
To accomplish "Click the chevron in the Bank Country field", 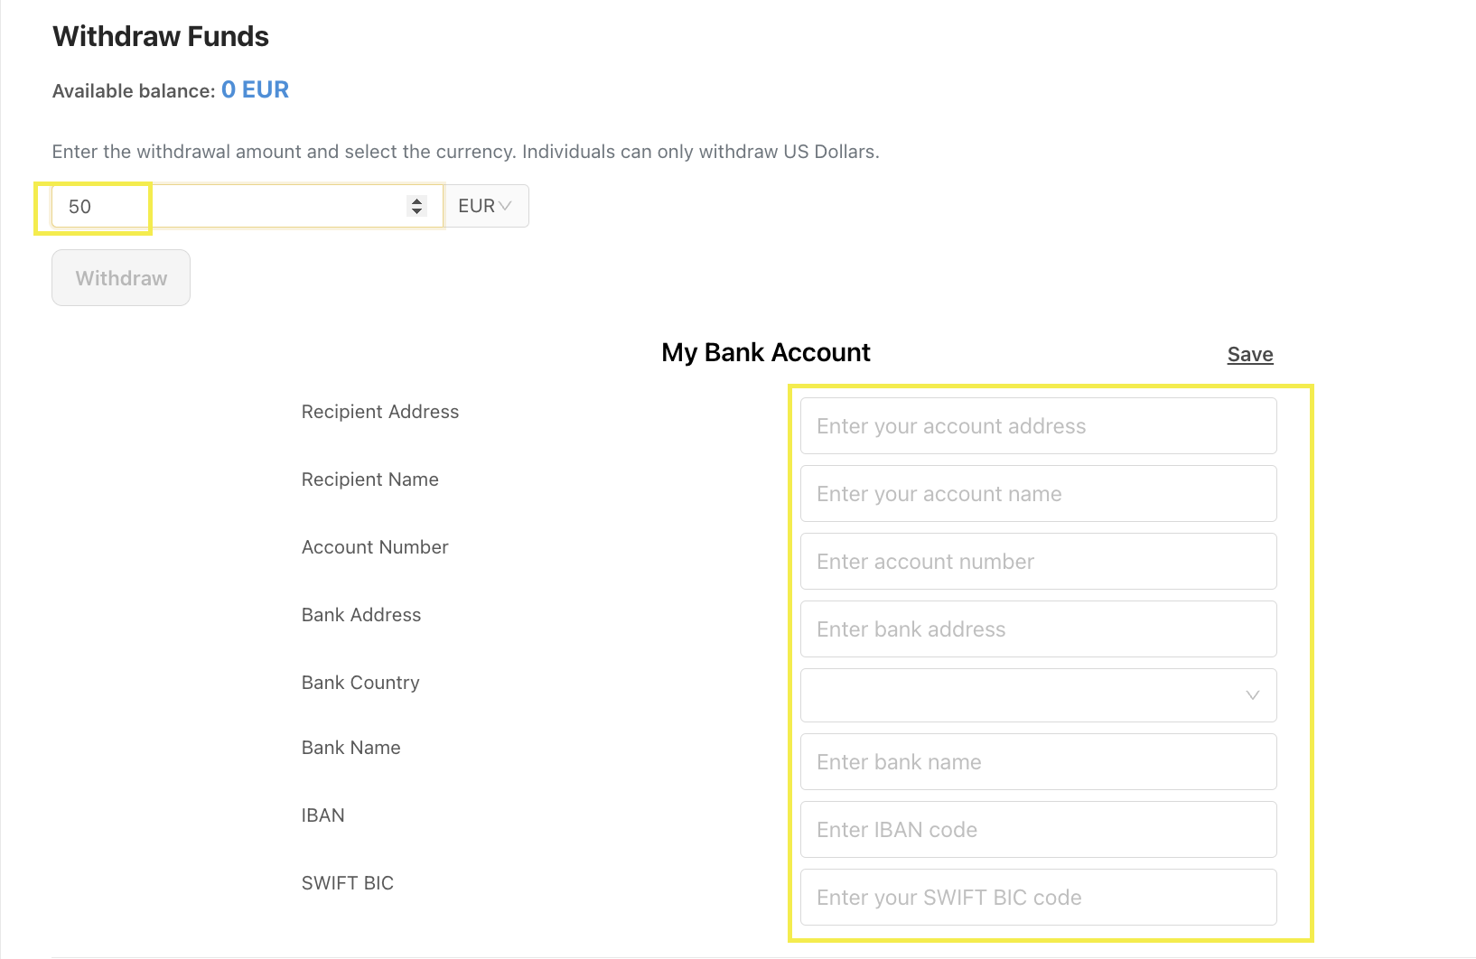I will (x=1252, y=695).
